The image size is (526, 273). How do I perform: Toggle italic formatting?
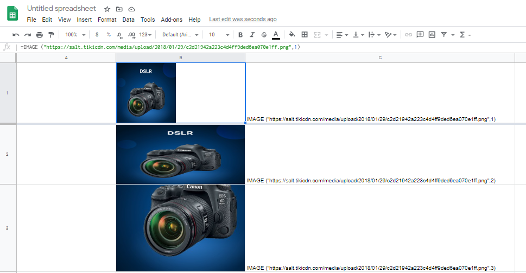click(252, 35)
